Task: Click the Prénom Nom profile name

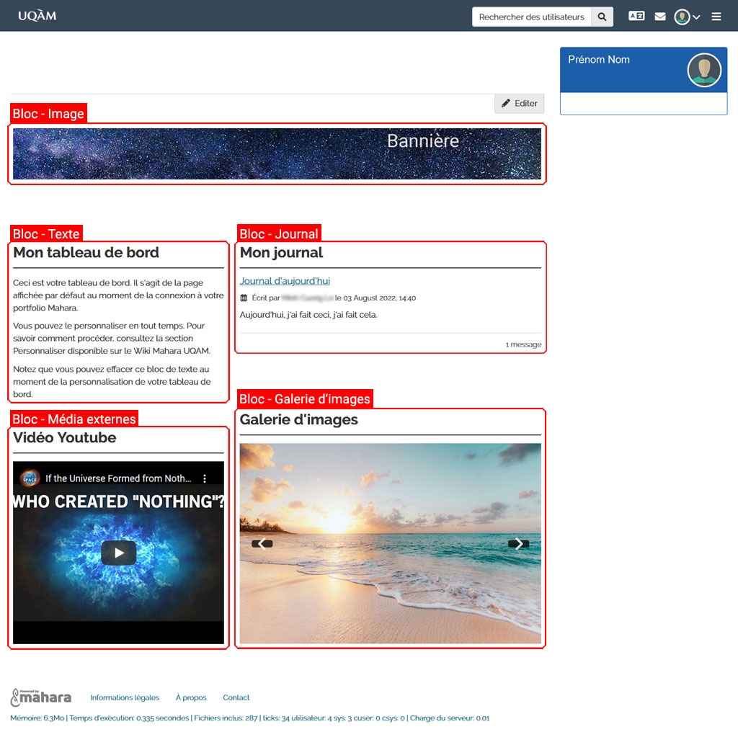Action: pyautogui.click(x=599, y=60)
